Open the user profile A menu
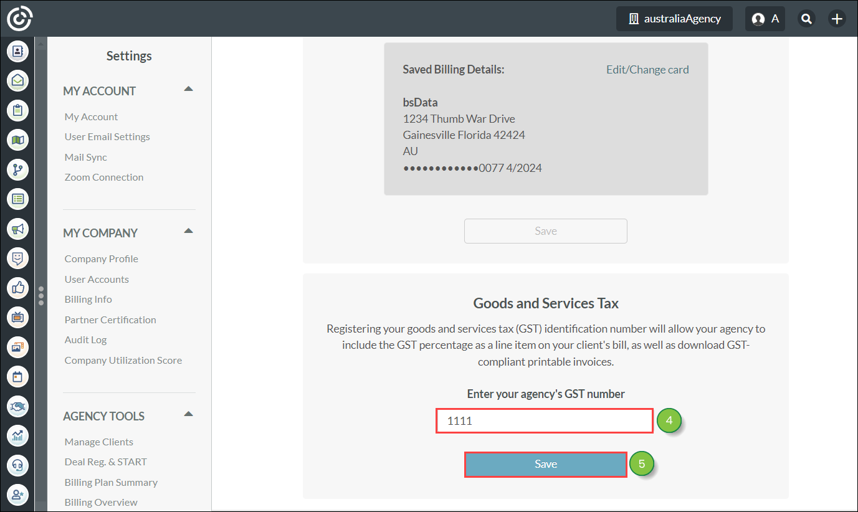This screenshot has width=858, height=512. click(x=765, y=19)
